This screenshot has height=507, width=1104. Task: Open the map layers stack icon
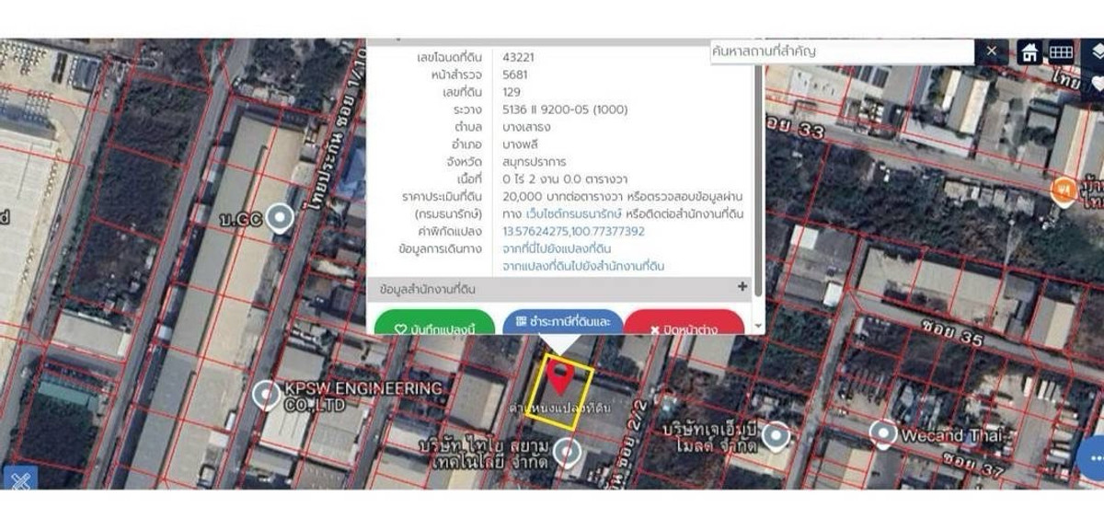1097,52
